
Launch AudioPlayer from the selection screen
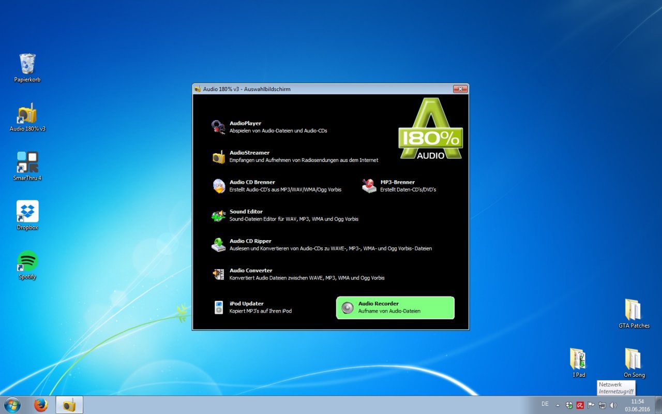point(269,127)
